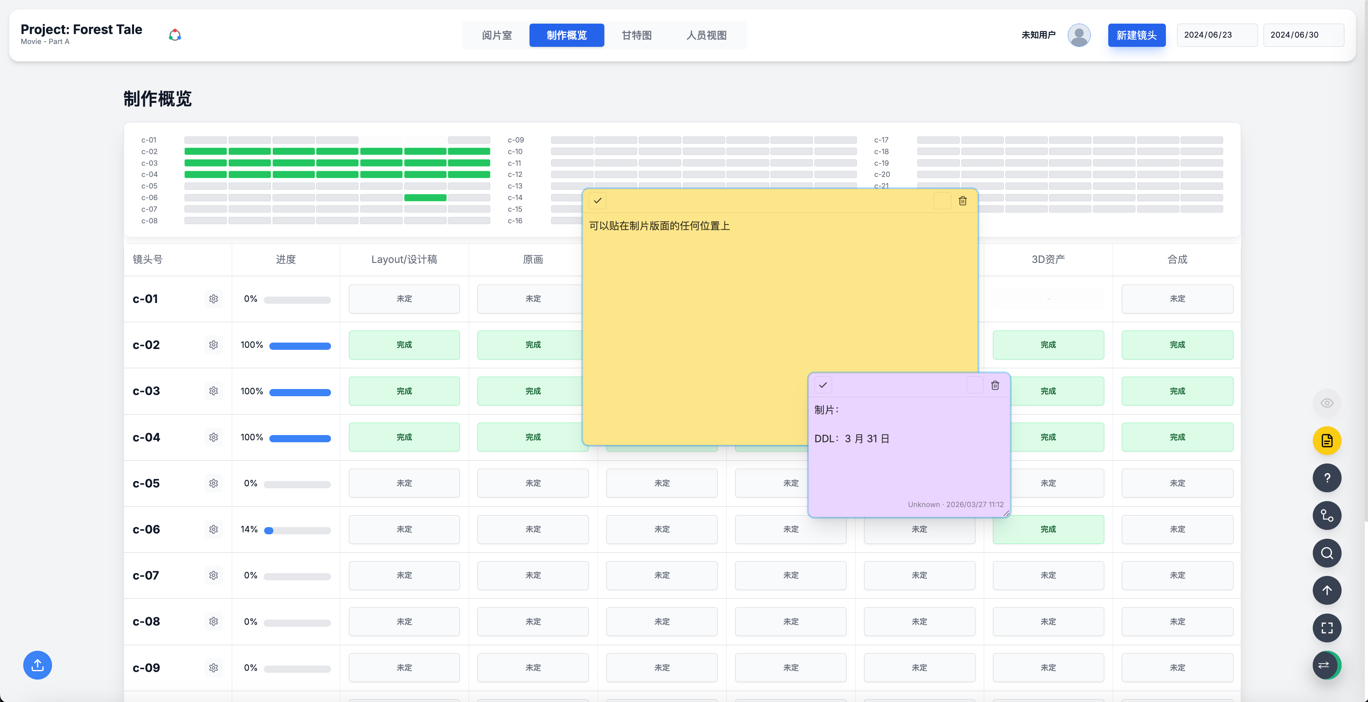Click the start date field 2024/06/23
The width and height of the screenshot is (1368, 702).
1216,35
